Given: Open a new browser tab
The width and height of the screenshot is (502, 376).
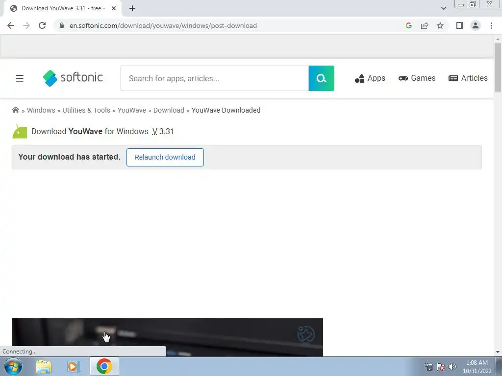Looking at the screenshot, I should (132, 8).
